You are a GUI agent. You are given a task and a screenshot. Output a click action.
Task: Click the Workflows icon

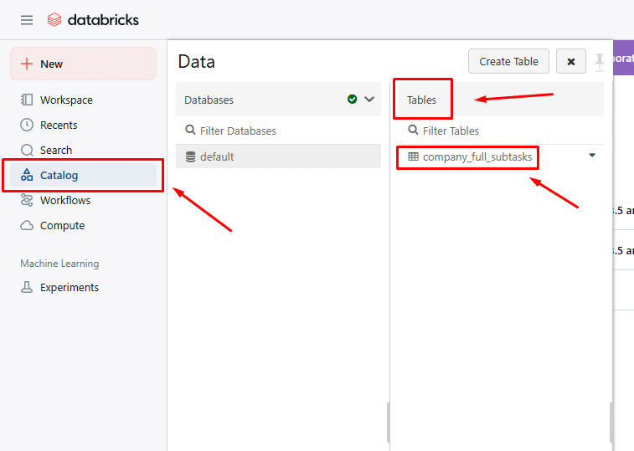[x=27, y=200]
